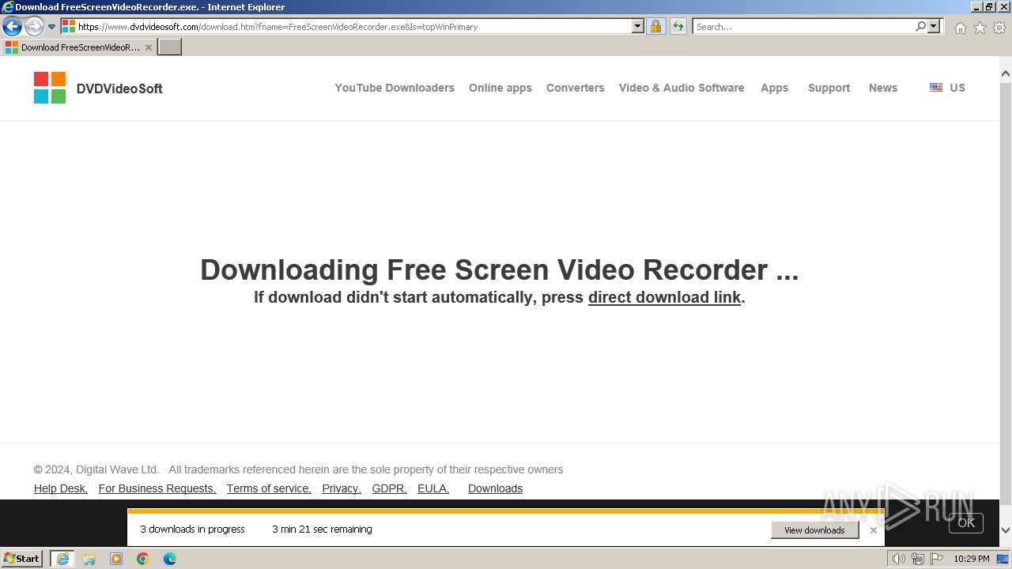Open the search provider dropdown arrow
1012x569 pixels.
(934, 26)
